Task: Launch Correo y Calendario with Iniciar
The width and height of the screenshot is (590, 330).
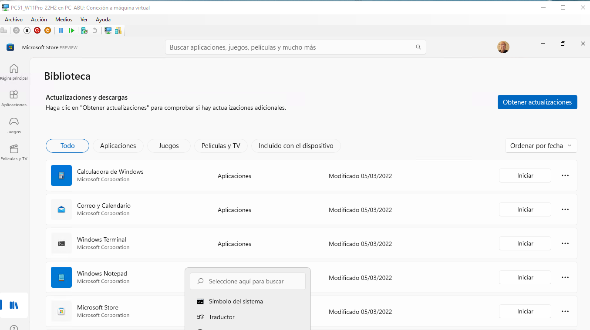Action: 525,209
